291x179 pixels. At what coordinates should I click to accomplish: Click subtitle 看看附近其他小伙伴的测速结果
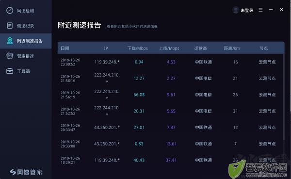[x=132, y=27]
